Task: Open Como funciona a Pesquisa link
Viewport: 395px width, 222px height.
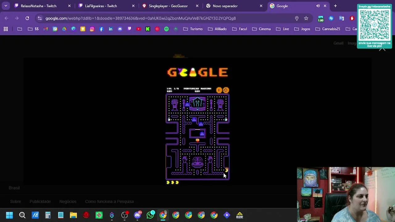Action: click(109, 201)
